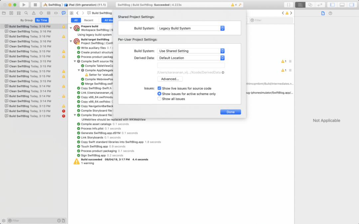The width and height of the screenshot is (359, 224).
Task: Click the code snippets library braces icon
Action: [289, 5]
